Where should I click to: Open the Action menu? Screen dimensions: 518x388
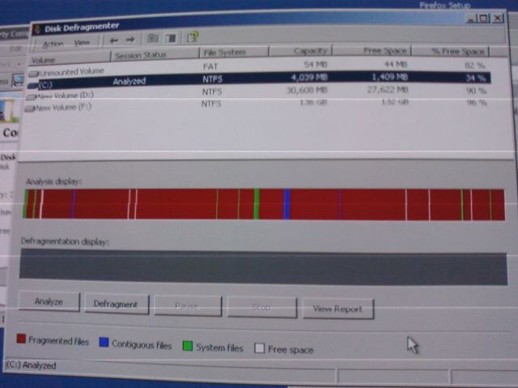click(53, 44)
